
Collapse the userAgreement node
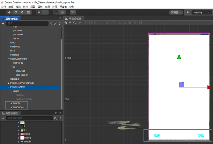pos(9,59)
